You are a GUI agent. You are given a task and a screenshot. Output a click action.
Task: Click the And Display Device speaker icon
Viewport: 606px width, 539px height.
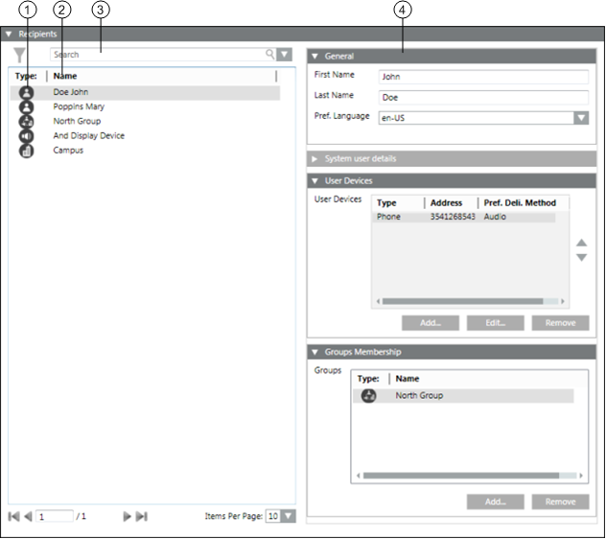point(26,136)
